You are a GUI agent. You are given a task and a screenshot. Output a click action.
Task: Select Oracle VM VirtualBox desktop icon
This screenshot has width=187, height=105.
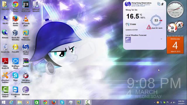click(15, 35)
